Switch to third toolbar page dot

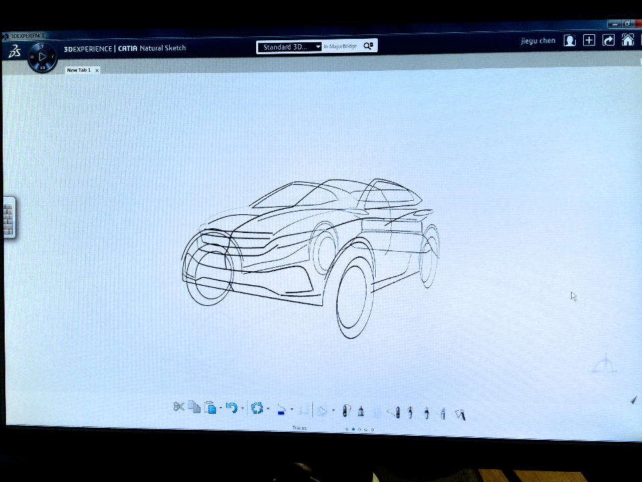360,430
